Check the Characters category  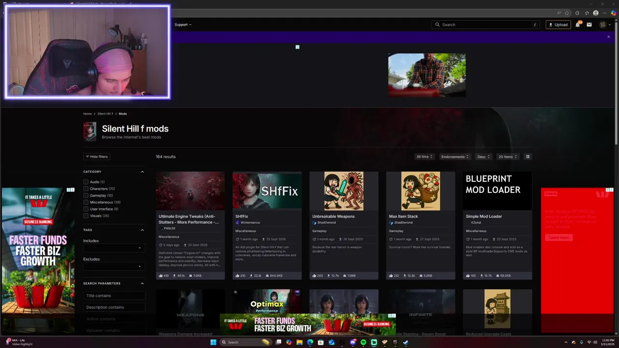86,189
